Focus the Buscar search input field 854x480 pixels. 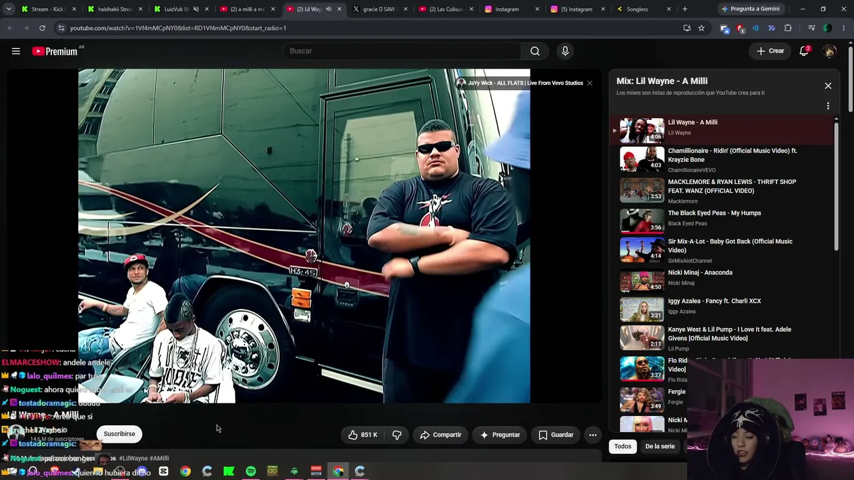pyautogui.click(x=402, y=51)
